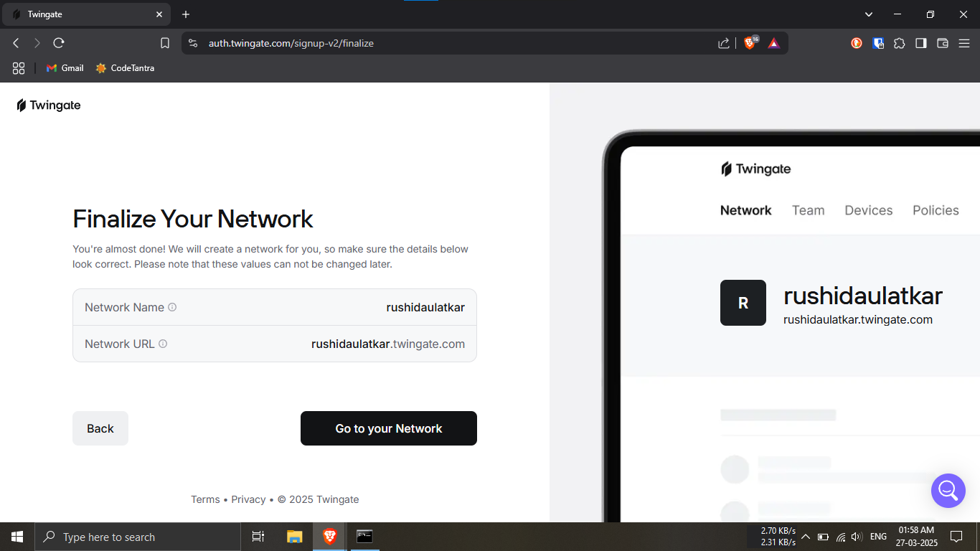Expand the tab search dropdown arrow
The image size is (980, 551).
[869, 14]
